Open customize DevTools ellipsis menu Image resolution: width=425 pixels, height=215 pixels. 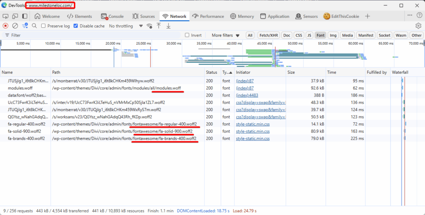[x=410, y=15]
